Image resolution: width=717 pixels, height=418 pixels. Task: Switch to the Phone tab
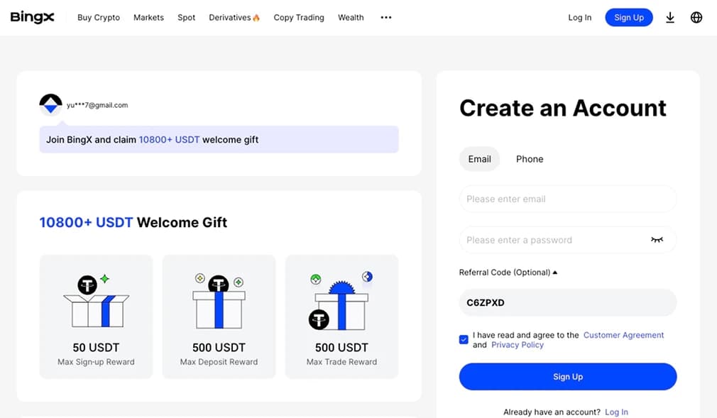(530, 159)
